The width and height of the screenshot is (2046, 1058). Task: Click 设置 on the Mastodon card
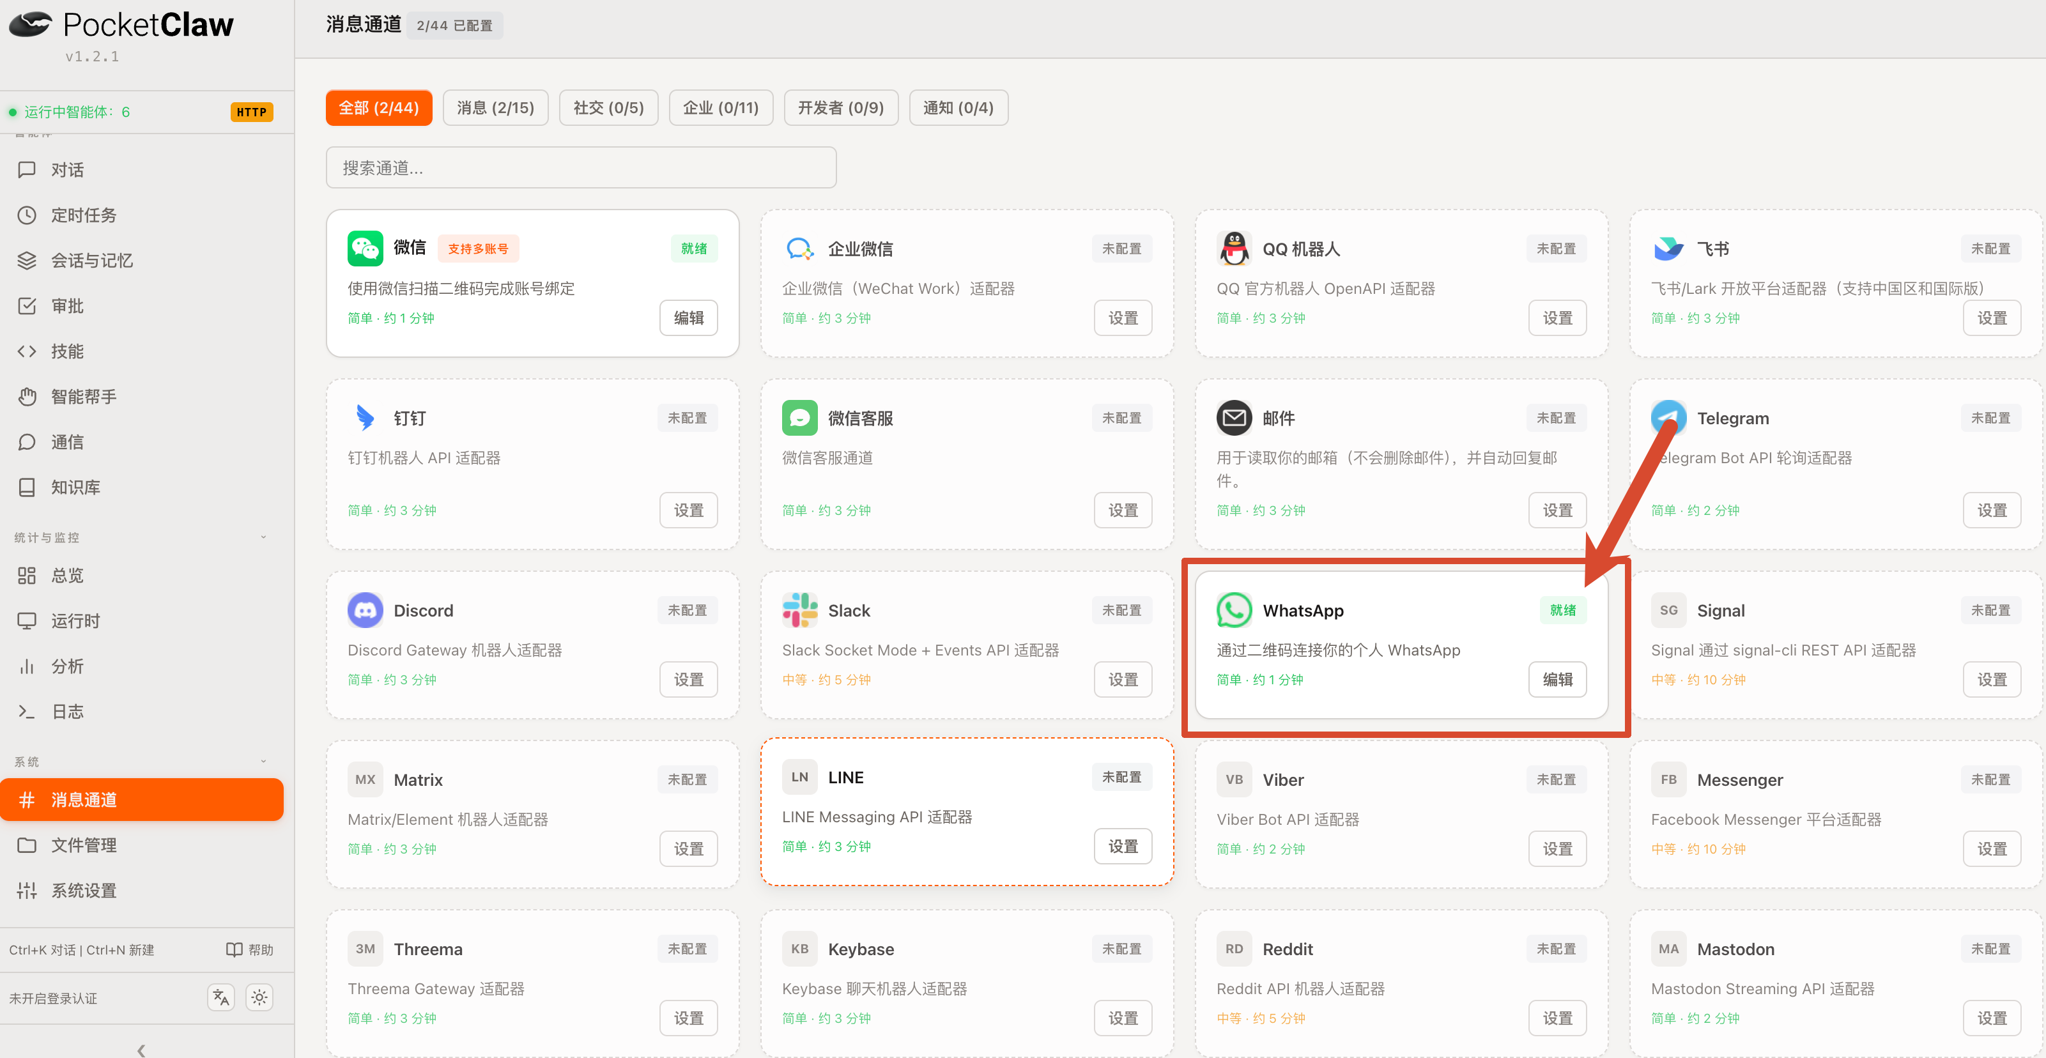point(1992,1018)
